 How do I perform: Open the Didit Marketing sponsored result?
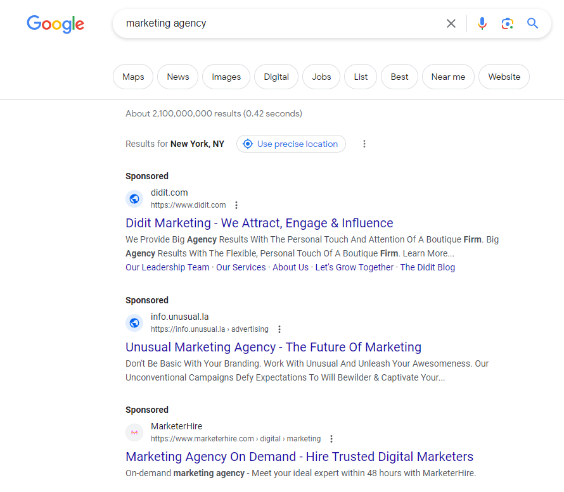click(x=259, y=223)
